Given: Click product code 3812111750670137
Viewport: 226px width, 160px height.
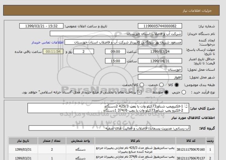Looking at the screenshot, I should click(191, 158).
